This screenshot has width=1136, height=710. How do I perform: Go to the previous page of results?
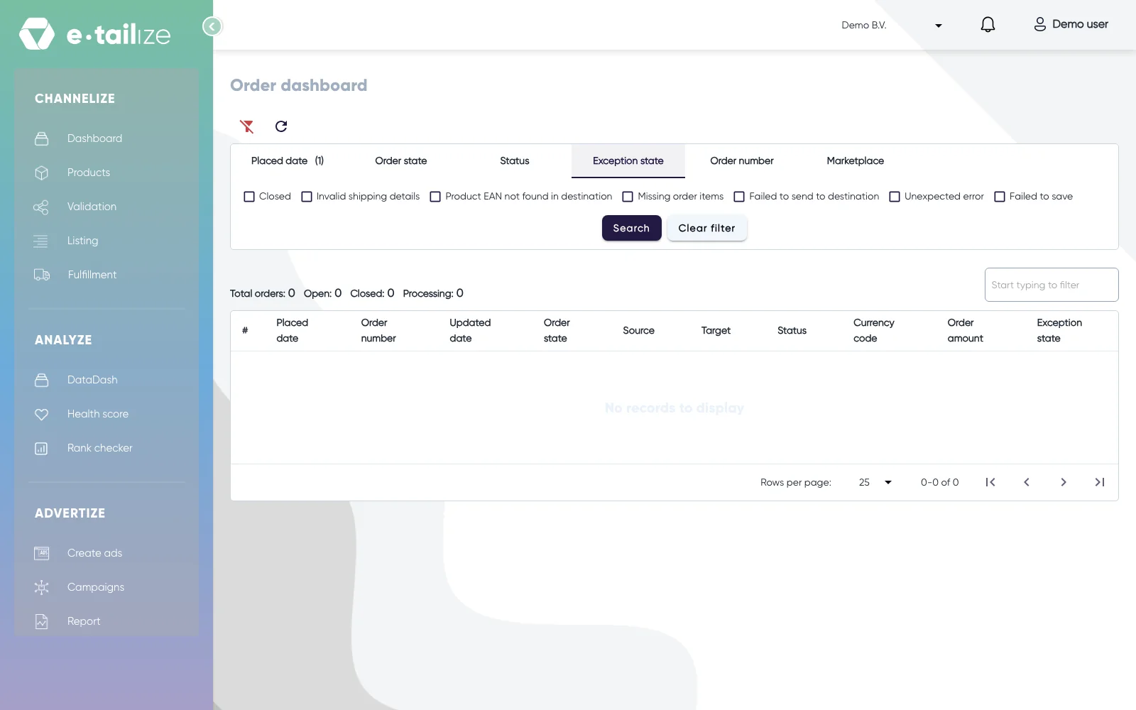tap(1027, 482)
